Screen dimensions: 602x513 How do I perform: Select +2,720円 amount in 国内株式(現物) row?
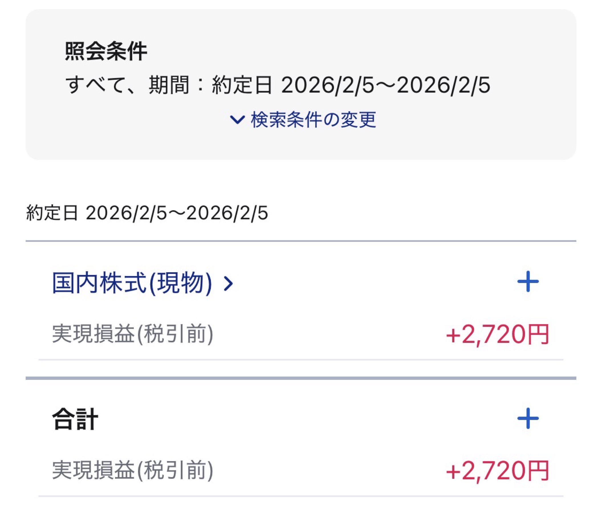click(x=497, y=335)
